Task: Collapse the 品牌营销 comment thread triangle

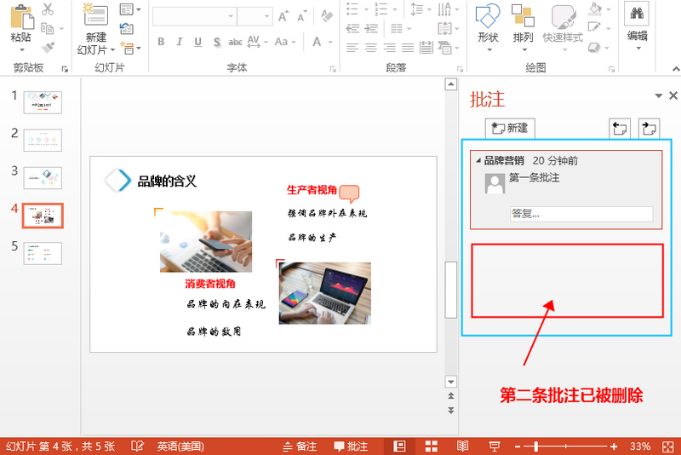Action: (x=478, y=160)
